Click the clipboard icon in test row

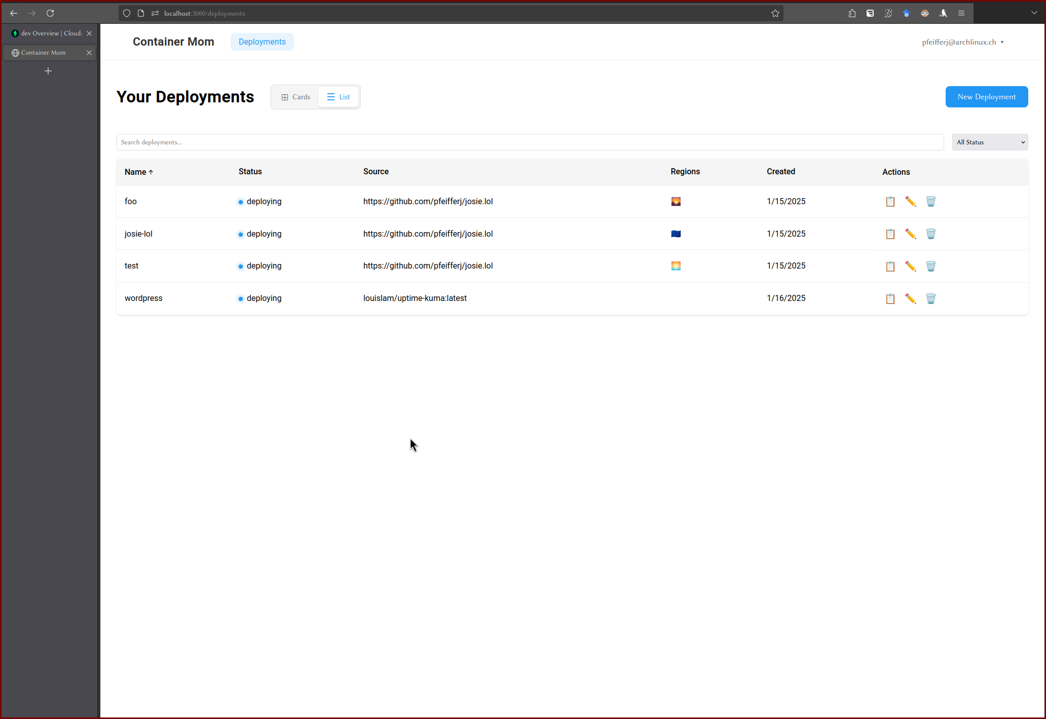[x=890, y=267]
